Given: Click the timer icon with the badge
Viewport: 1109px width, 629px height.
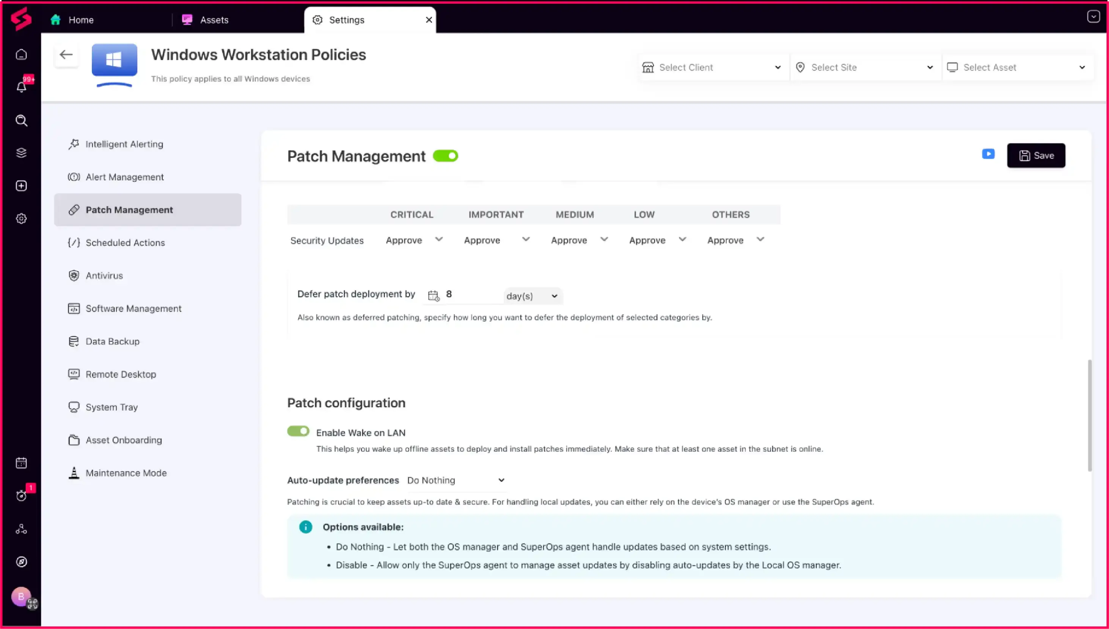Looking at the screenshot, I should pos(21,496).
